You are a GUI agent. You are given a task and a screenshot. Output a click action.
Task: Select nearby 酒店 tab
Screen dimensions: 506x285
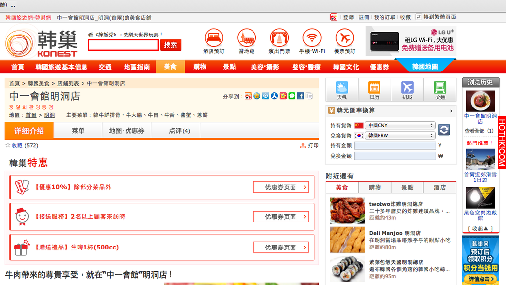pyautogui.click(x=440, y=187)
